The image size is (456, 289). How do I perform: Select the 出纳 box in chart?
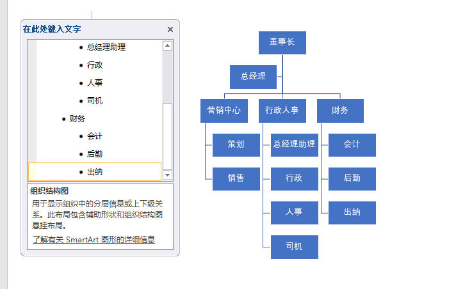click(352, 213)
